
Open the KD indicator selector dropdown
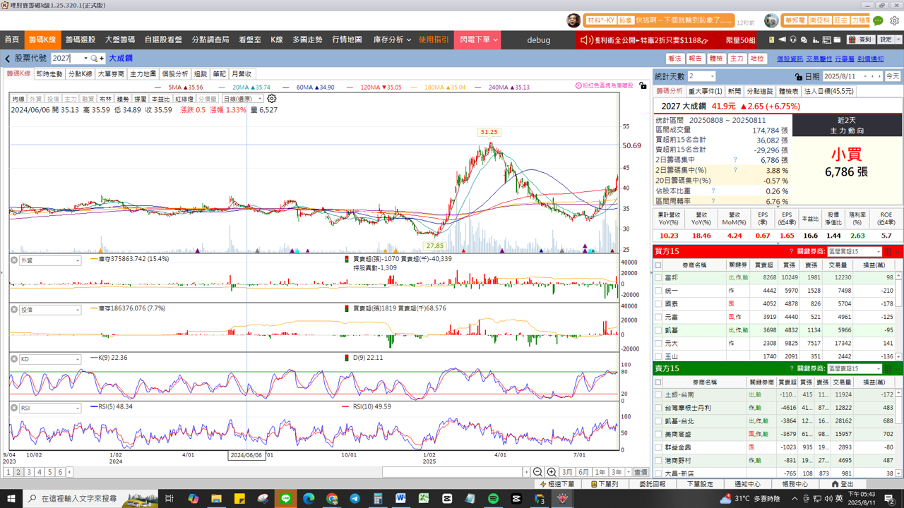point(50,360)
